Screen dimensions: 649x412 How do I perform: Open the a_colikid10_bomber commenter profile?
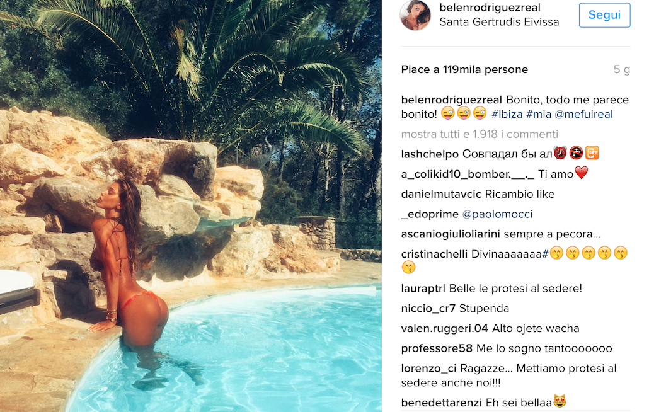[x=468, y=174]
